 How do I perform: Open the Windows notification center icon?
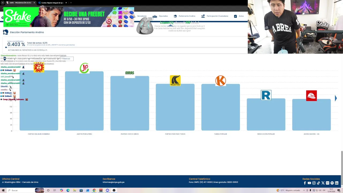[x=339, y=190]
